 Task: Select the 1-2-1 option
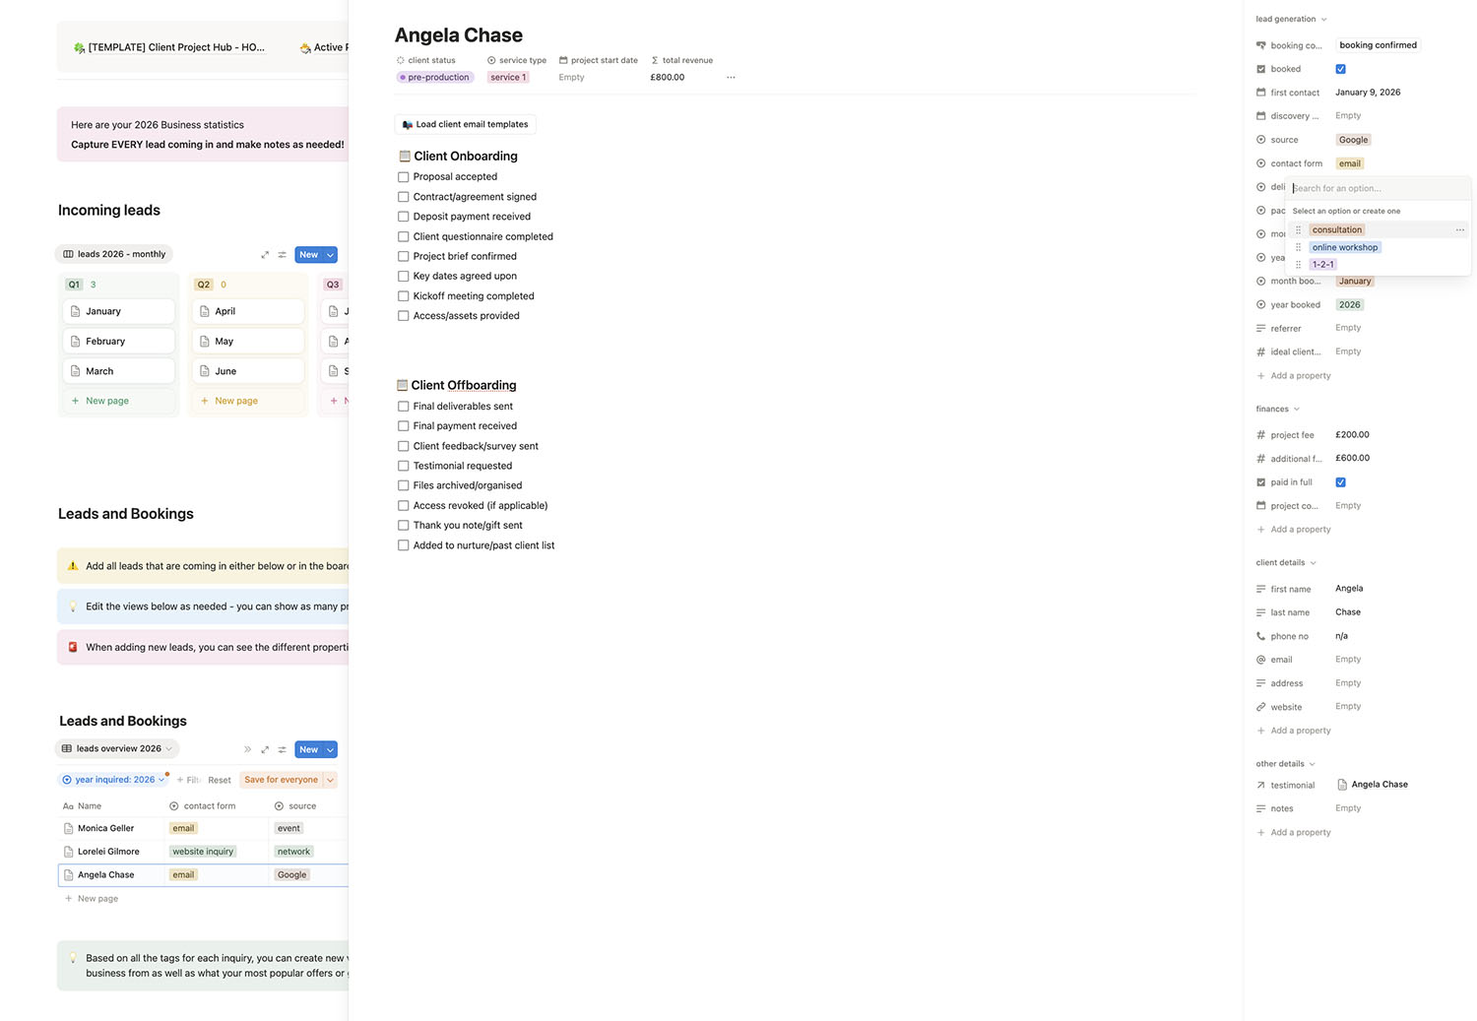pyautogui.click(x=1323, y=264)
